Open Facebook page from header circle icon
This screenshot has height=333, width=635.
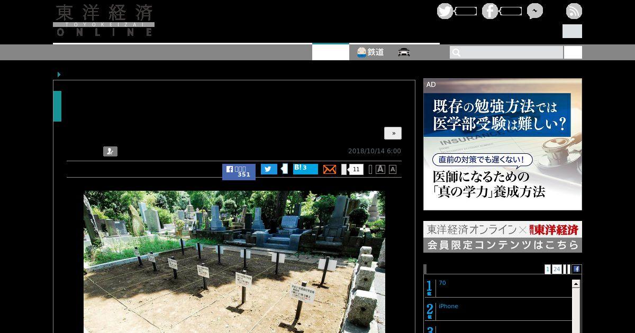pyautogui.click(x=490, y=11)
